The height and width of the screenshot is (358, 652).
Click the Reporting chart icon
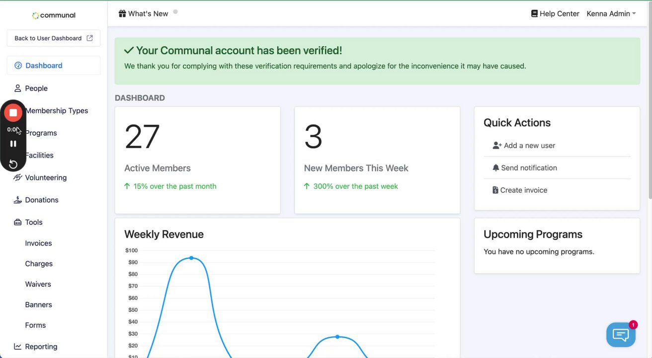[18, 347]
